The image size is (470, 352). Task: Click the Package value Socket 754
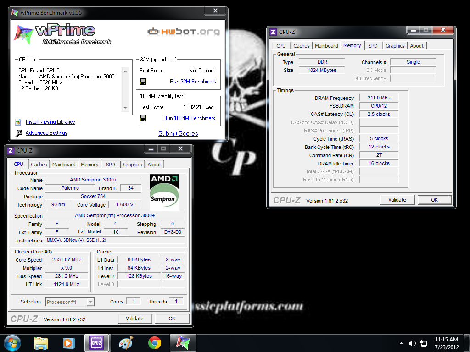click(x=93, y=196)
